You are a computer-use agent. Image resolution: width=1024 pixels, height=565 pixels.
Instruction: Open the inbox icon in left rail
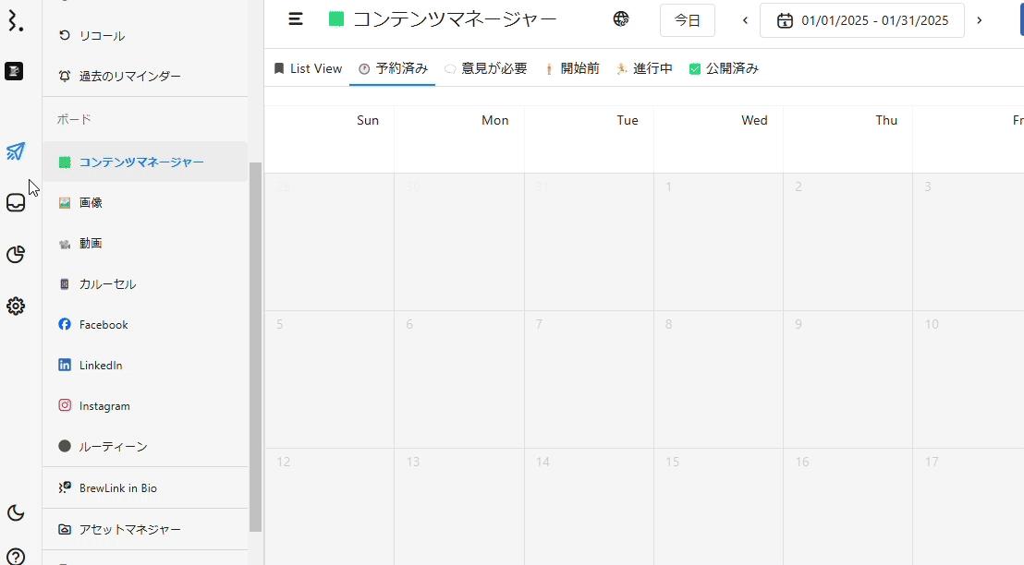pyautogui.click(x=16, y=203)
